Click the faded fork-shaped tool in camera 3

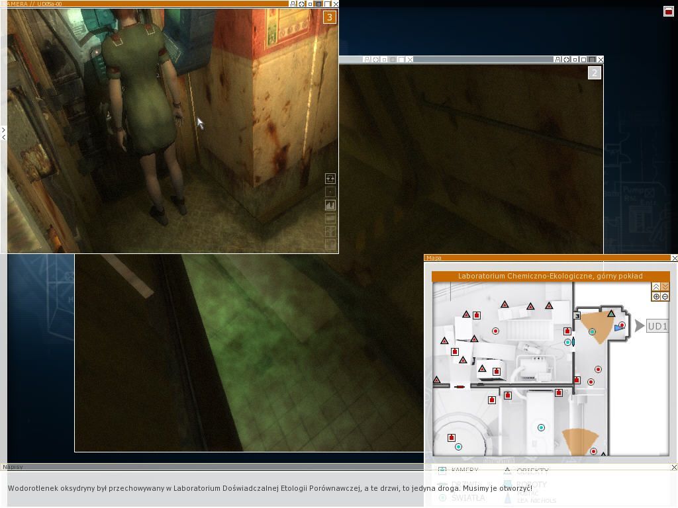click(330, 232)
